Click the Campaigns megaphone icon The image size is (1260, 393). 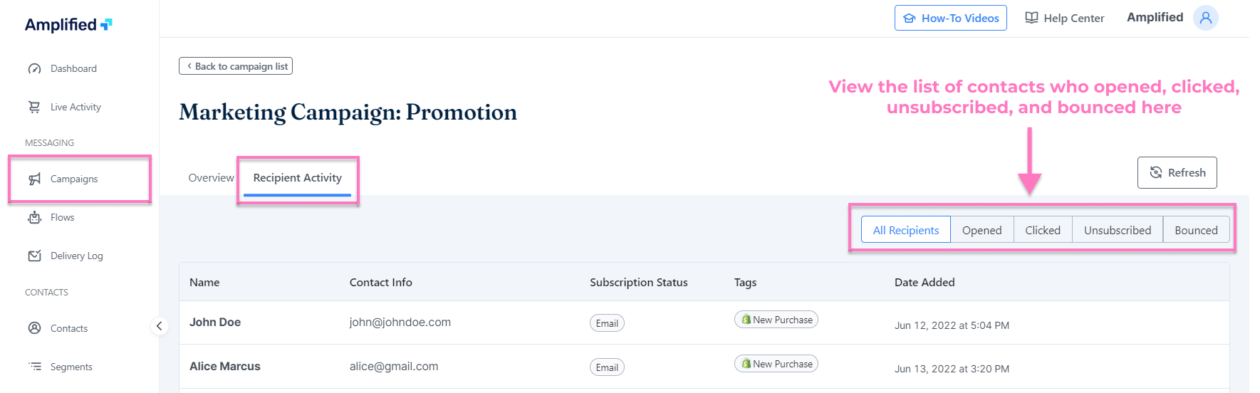pos(34,179)
